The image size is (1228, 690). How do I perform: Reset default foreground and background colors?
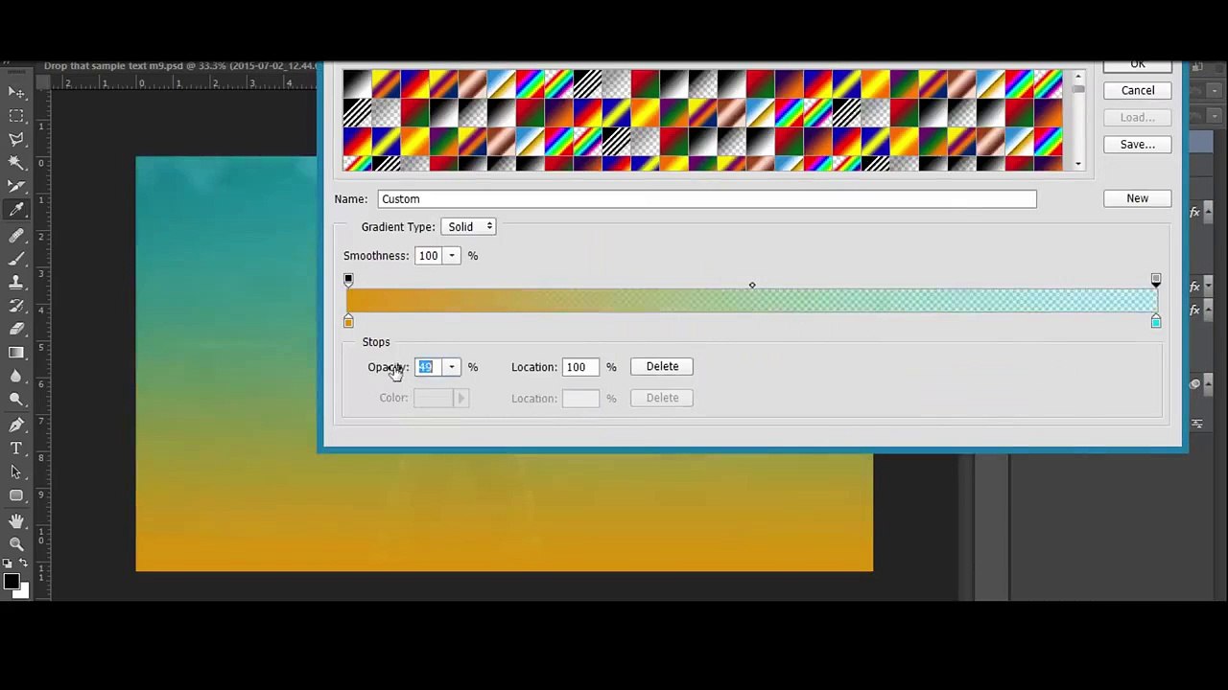point(9,563)
